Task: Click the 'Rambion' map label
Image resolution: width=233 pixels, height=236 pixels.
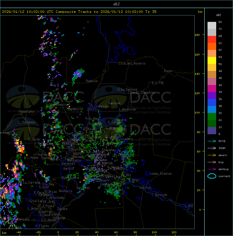Action: 92,81
